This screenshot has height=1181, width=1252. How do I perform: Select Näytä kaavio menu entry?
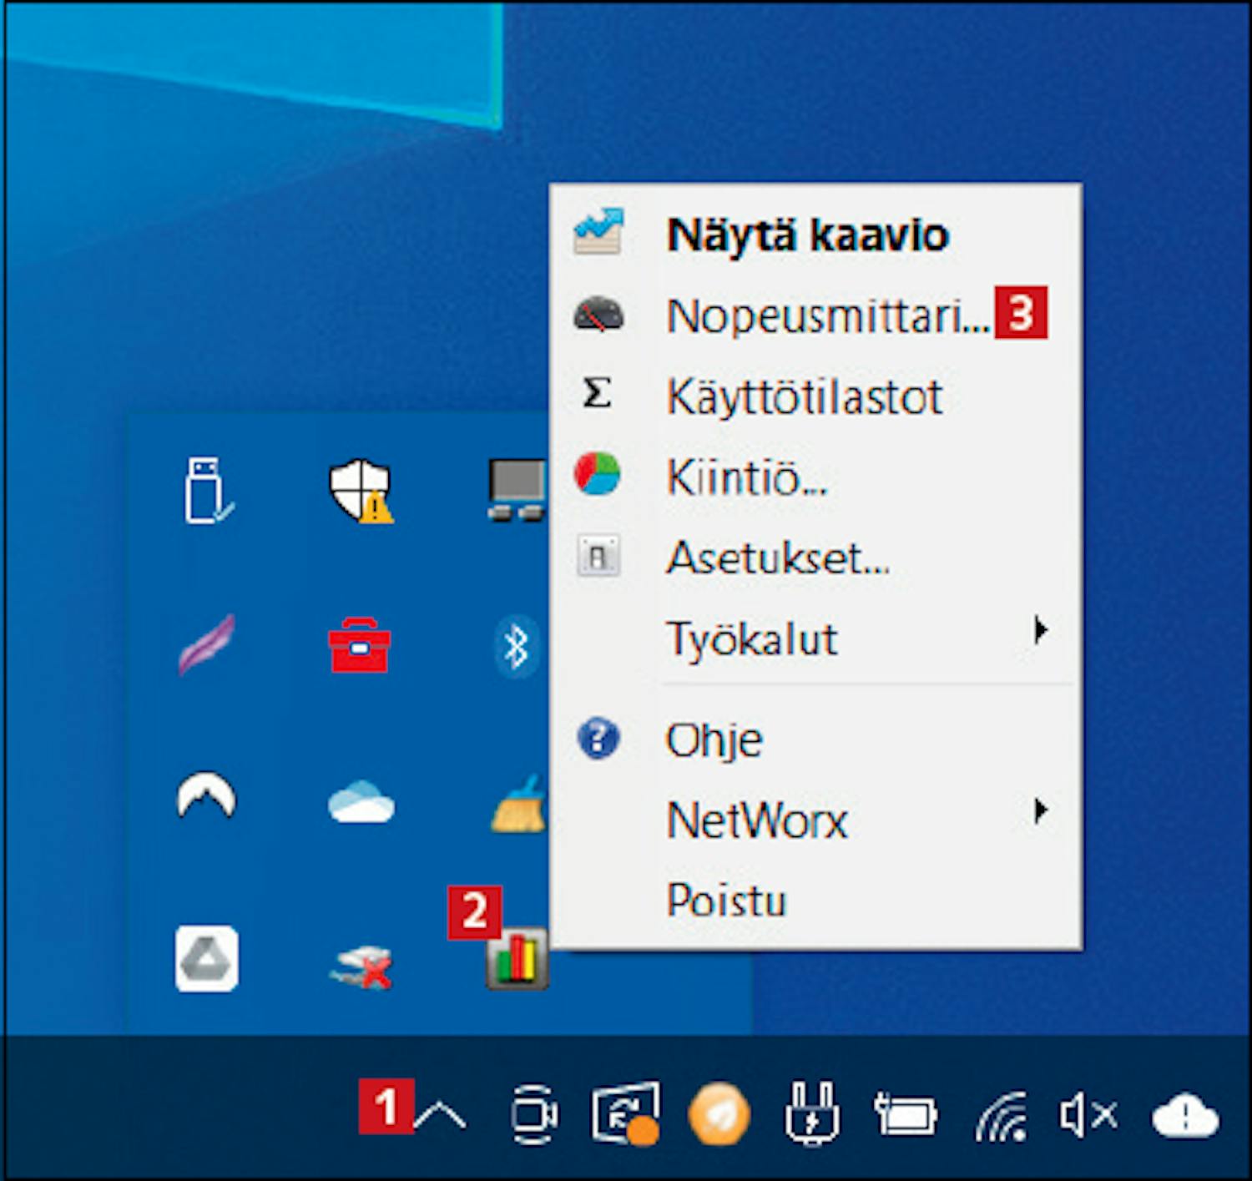[x=806, y=235]
